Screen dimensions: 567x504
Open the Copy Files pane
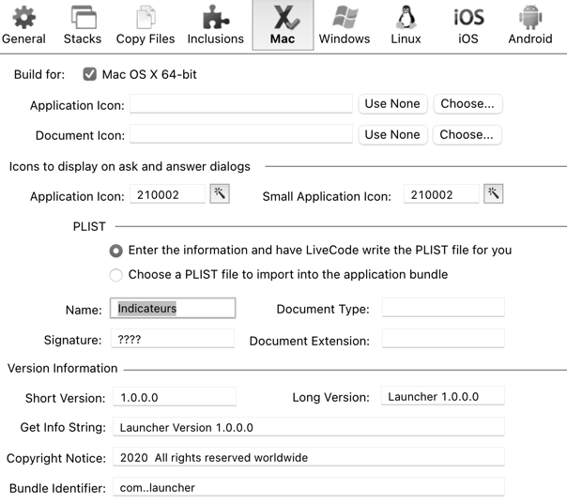point(146,25)
